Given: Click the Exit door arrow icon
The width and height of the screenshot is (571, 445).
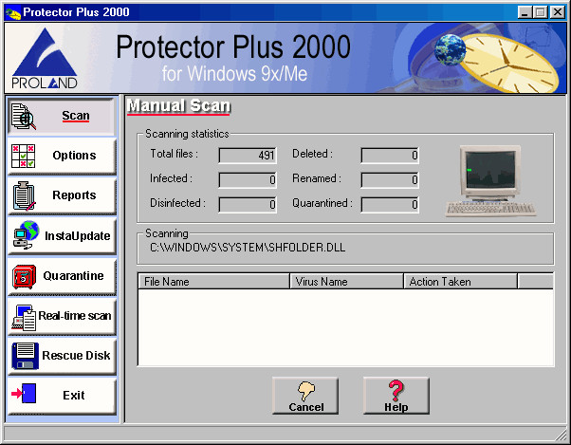Looking at the screenshot, I should click(x=24, y=394).
